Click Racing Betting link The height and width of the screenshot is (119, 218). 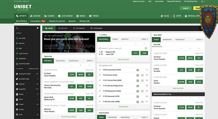[123, 107]
